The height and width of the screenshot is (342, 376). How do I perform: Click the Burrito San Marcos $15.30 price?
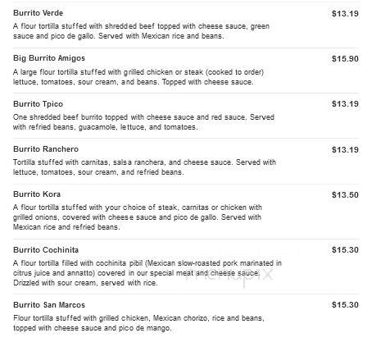(345, 305)
